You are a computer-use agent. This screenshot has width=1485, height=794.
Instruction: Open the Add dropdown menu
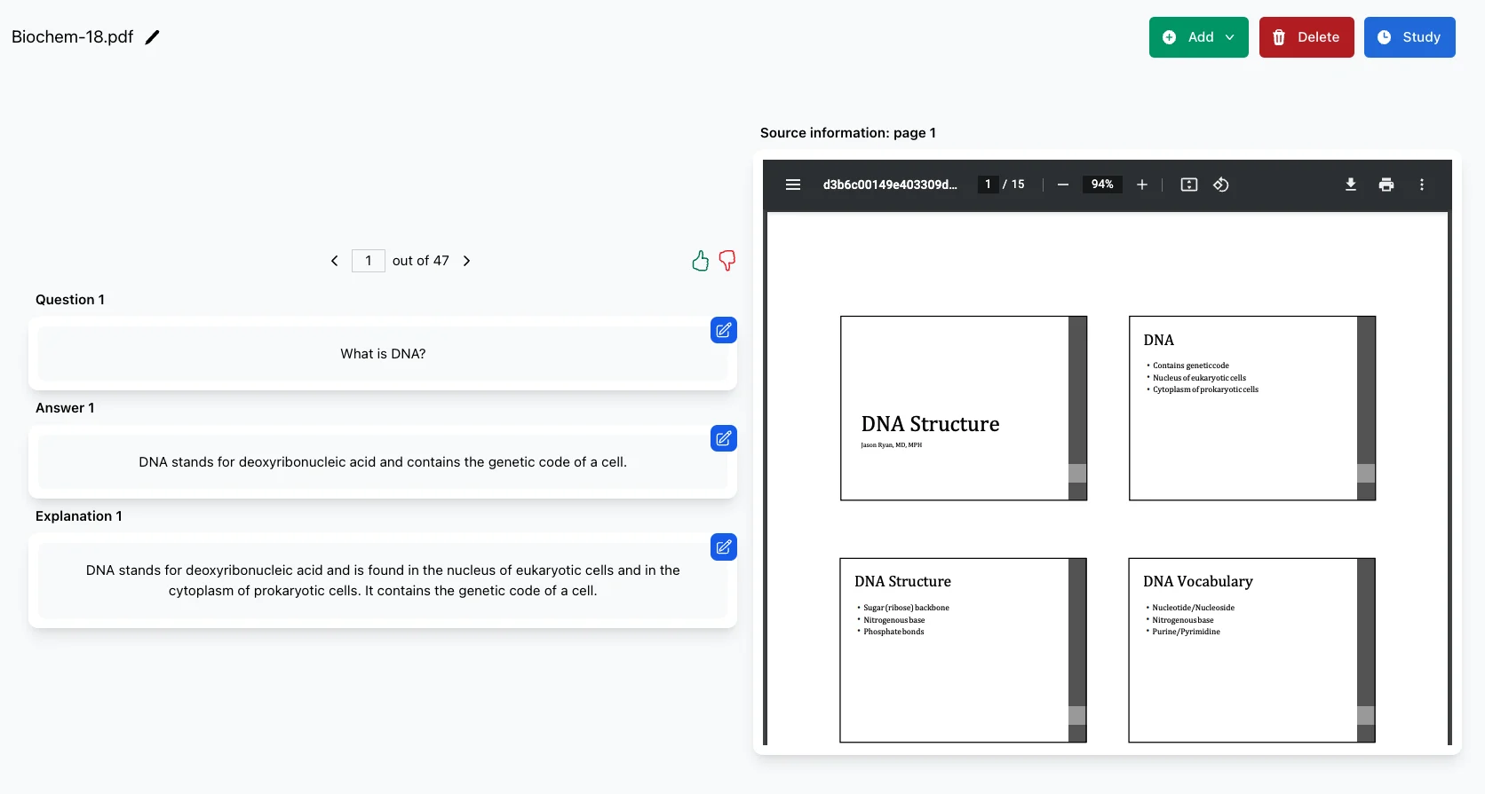tap(1198, 37)
